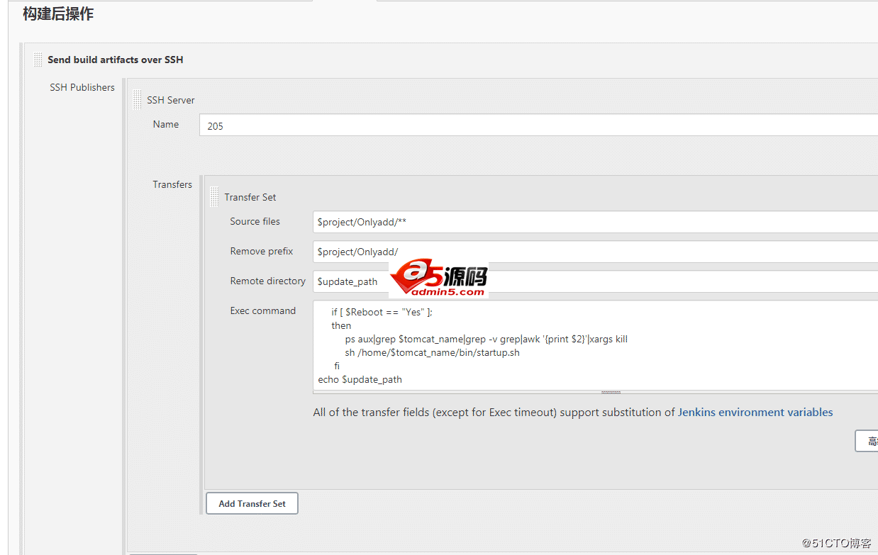
Task: Click the Source files label
Action: tap(255, 221)
